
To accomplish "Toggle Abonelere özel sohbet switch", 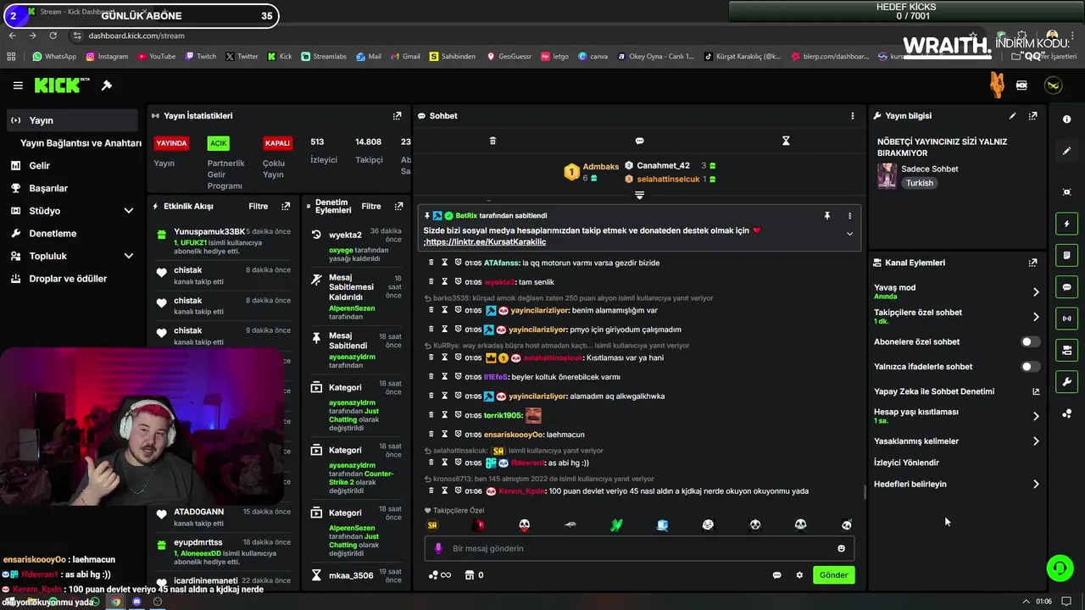I will point(1030,342).
